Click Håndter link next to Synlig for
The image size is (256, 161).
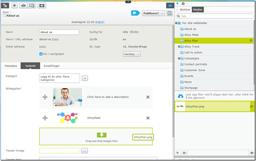click(x=134, y=32)
